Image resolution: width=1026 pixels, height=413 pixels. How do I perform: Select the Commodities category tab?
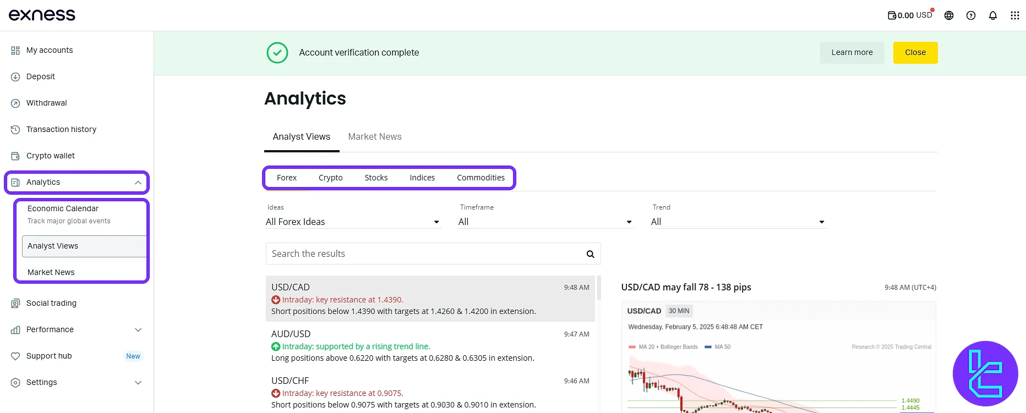click(481, 178)
